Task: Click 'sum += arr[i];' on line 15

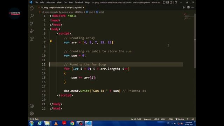Action: click(84, 78)
